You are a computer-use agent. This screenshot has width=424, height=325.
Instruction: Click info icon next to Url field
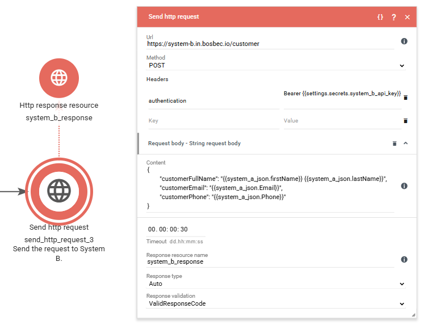click(404, 41)
